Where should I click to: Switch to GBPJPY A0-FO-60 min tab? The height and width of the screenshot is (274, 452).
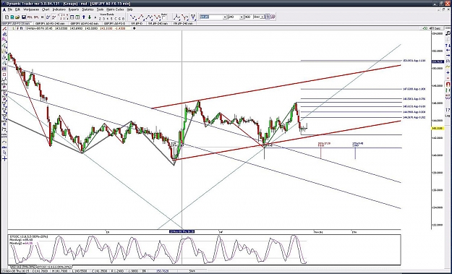[x=85, y=23]
